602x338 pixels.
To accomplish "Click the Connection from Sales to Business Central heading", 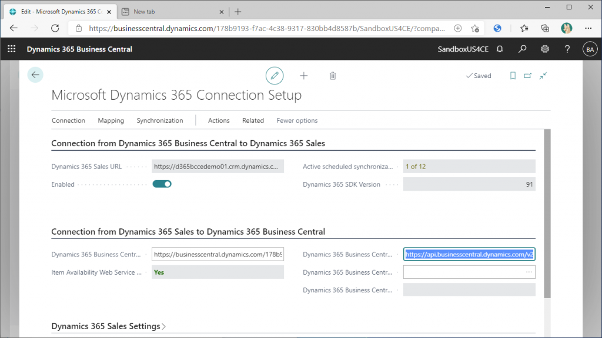I will (x=188, y=231).
